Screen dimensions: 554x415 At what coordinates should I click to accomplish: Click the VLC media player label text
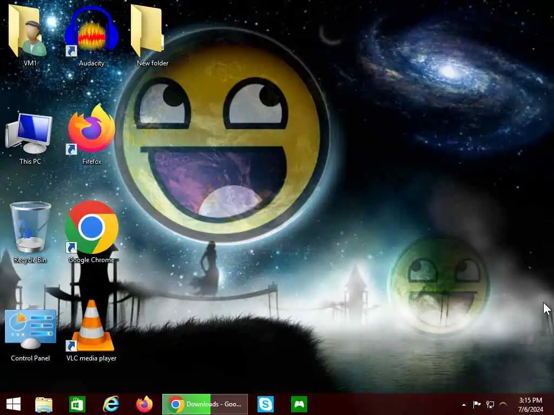[91, 358]
